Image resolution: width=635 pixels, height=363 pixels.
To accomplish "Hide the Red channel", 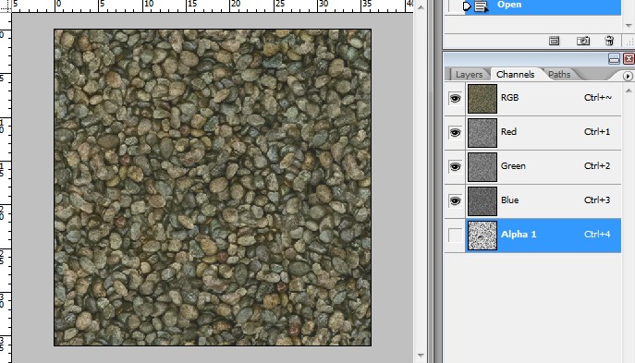I will click(x=455, y=132).
